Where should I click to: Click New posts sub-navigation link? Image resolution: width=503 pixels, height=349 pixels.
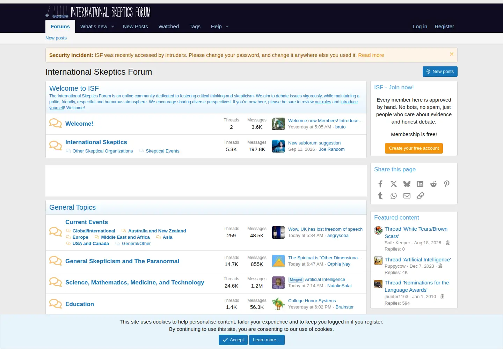pos(56,38)
